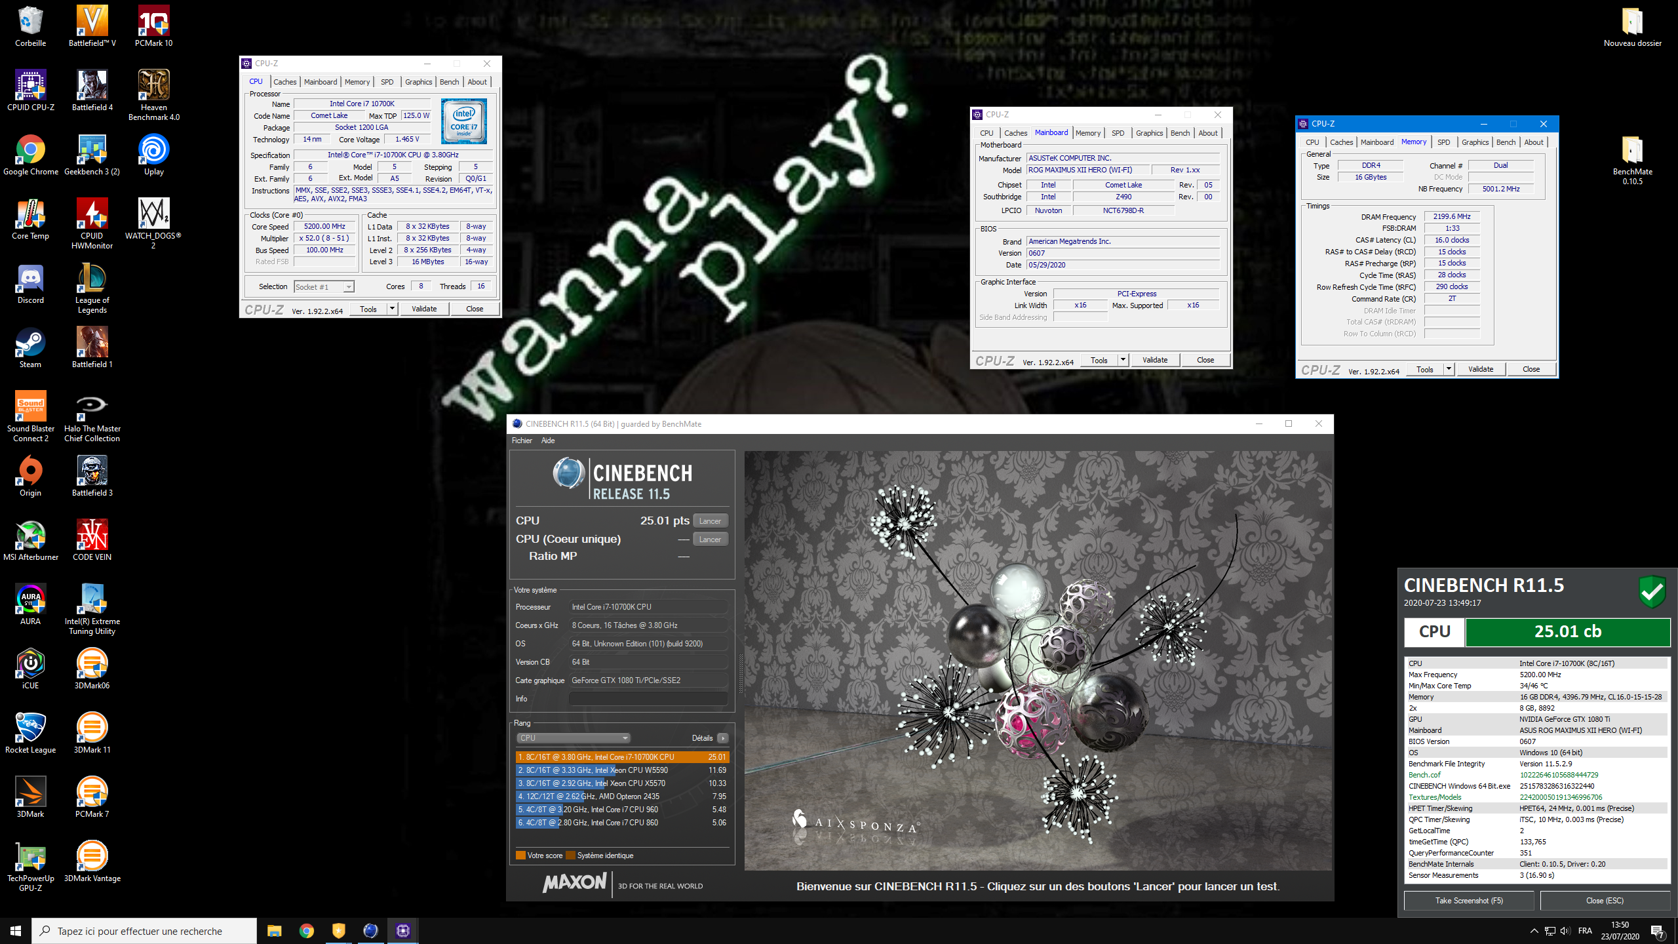Launch Halo The Master Chief Collection
This screenshot has width=1678, height=944.
point(92,417)
